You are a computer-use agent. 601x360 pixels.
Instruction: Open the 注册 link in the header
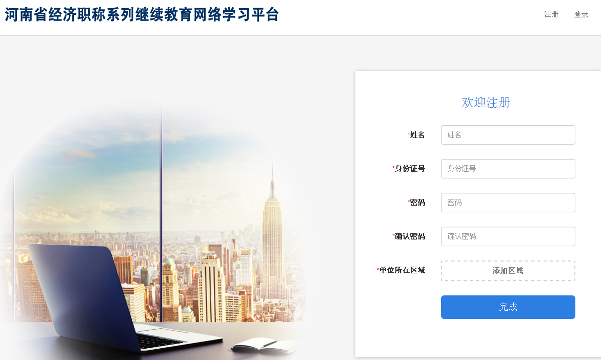(551, 14)
